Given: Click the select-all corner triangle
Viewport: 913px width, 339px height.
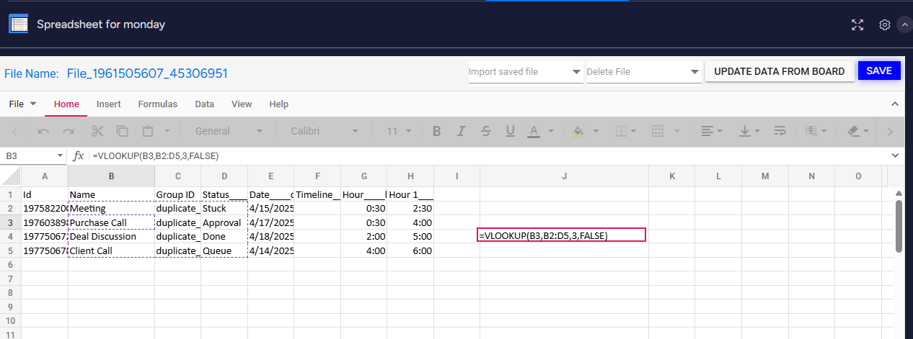Looking at the screenshot, I should pyautogui.click(x=11, y=176).
